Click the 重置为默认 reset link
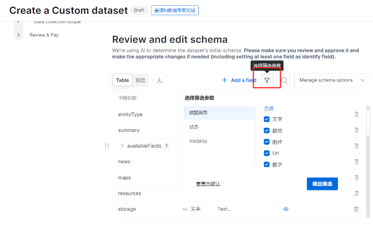 (x=208, y=184)
